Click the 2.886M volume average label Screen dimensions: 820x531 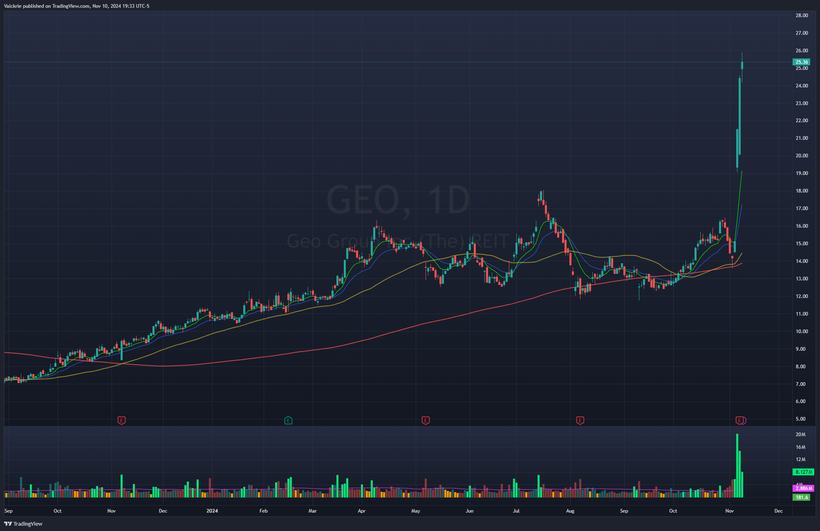coord(803,488)
